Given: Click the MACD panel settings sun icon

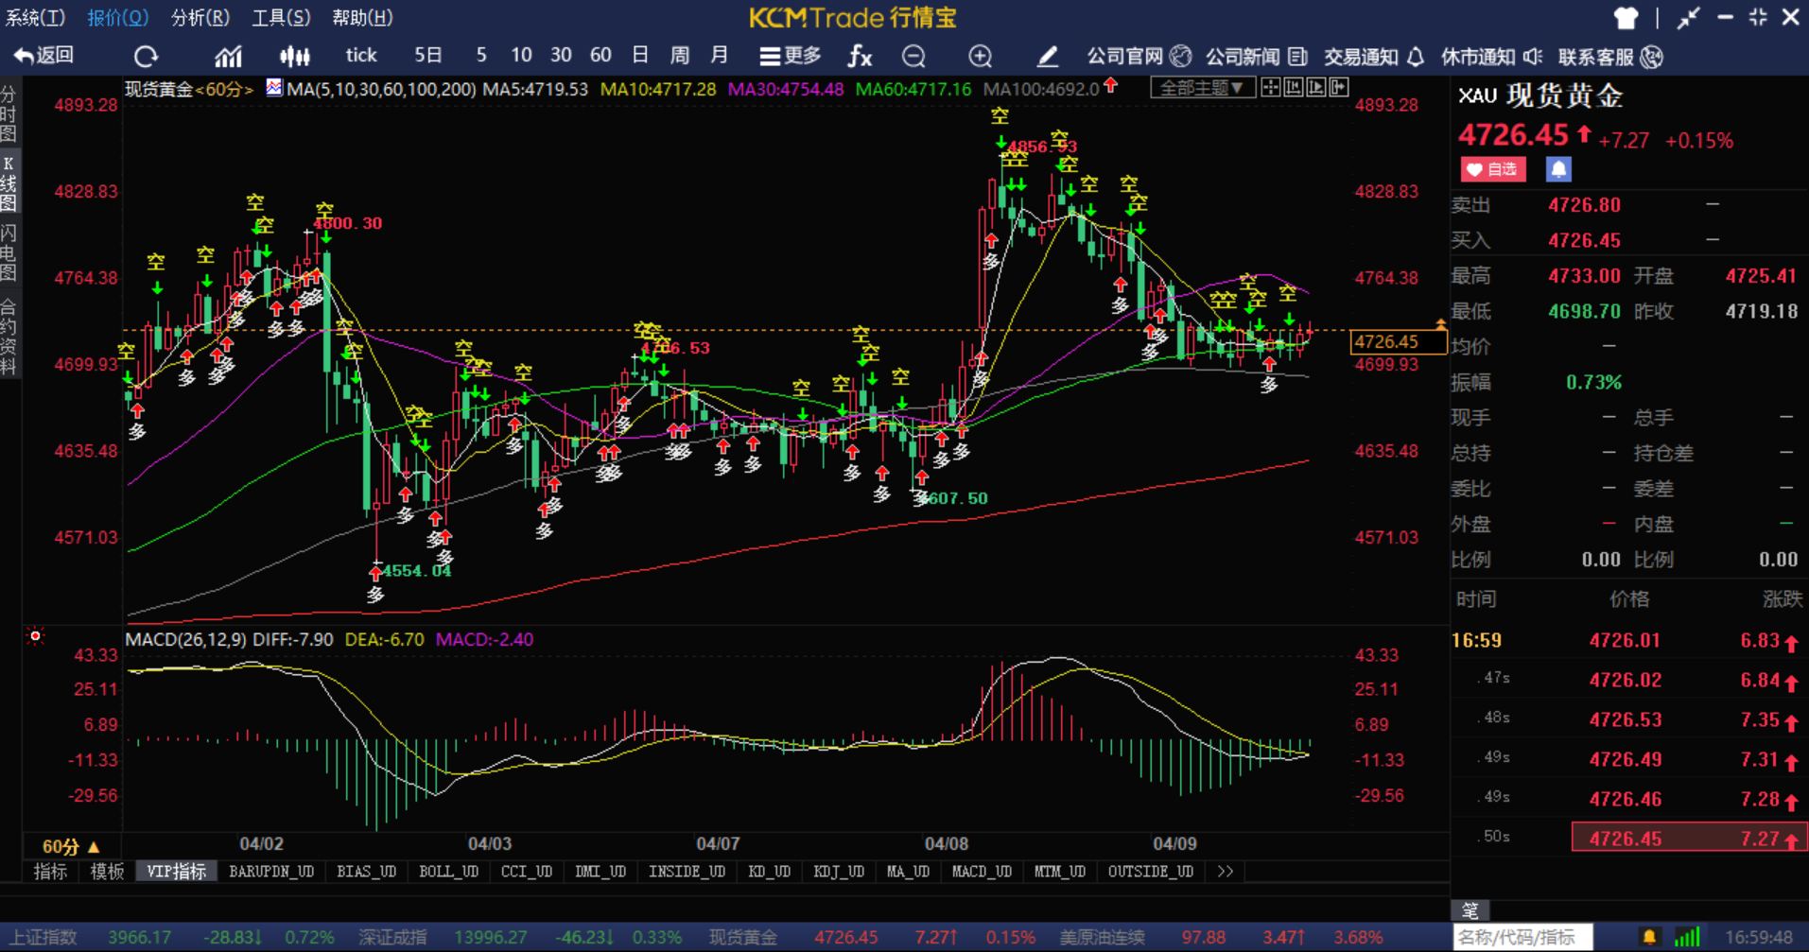Looking at the screenshot, I should pyautogui.click(x=35, y=636).
